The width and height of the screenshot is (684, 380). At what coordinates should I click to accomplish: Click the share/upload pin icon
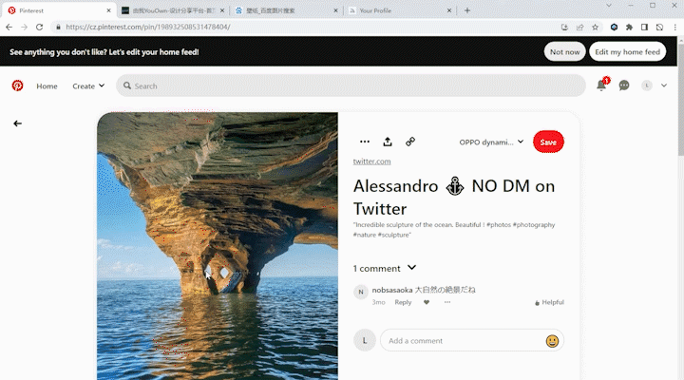[x=388, y=142]
